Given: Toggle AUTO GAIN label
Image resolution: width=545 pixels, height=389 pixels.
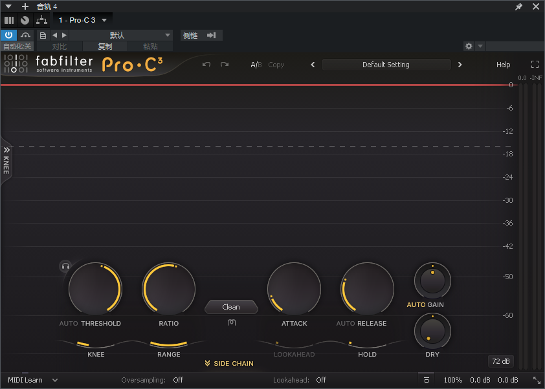Looking at the screenshot, I should [425, 305].
